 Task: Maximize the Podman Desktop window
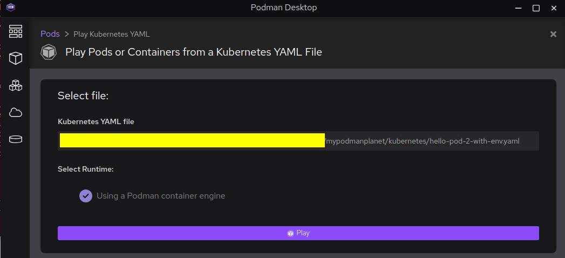coord(536,8)
